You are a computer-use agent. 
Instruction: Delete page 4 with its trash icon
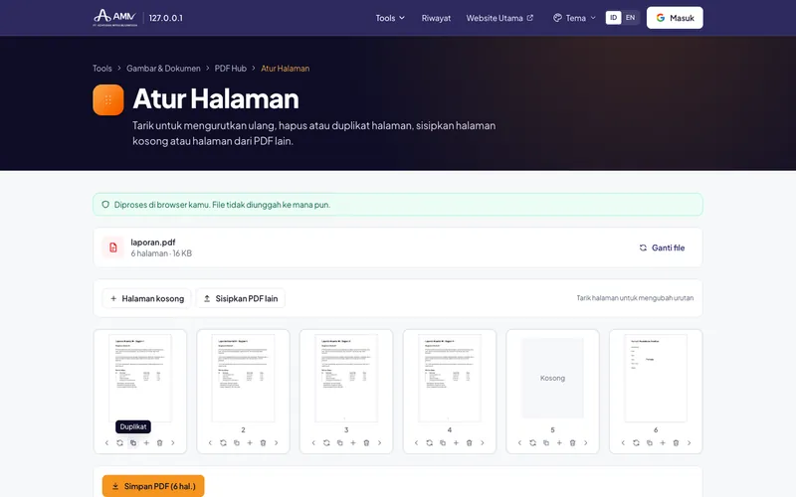pos(469,442)
